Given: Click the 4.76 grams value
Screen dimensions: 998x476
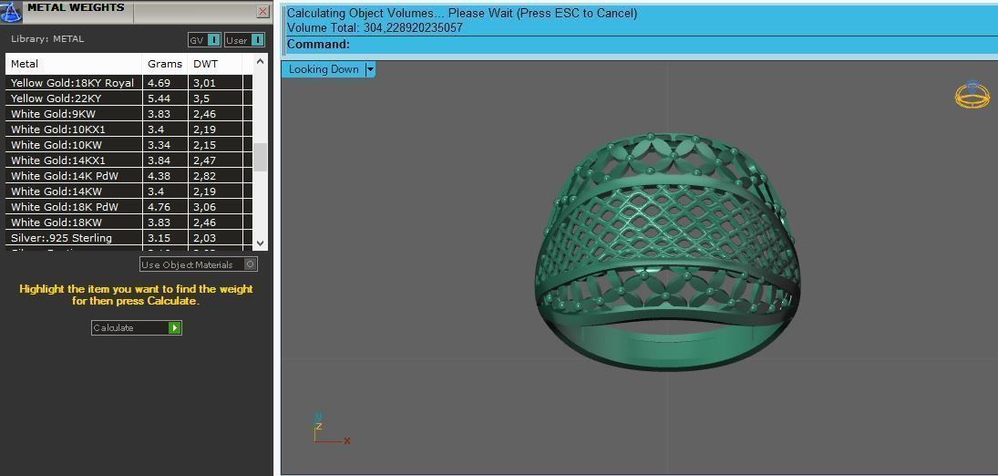Looking at the screenshot, I should click(x=159, y=206).
